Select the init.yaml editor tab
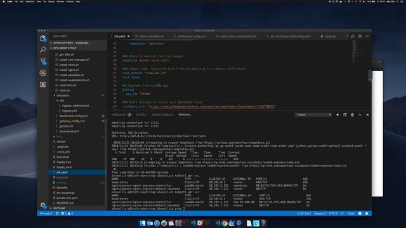 (x=120, y=37)
